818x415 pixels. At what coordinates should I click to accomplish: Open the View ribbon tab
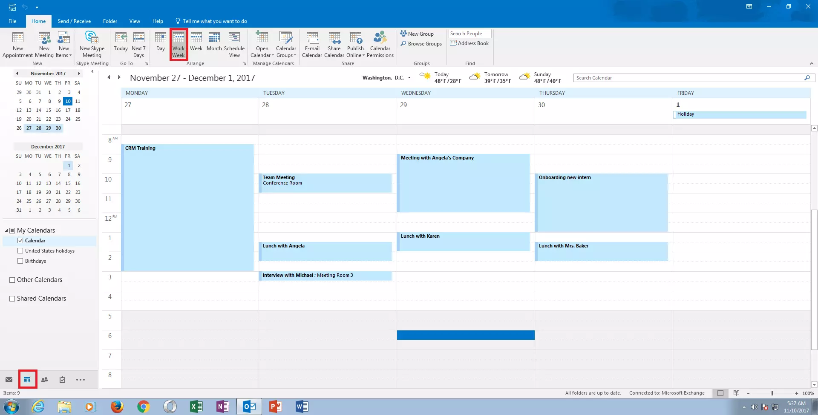[135, 21]
